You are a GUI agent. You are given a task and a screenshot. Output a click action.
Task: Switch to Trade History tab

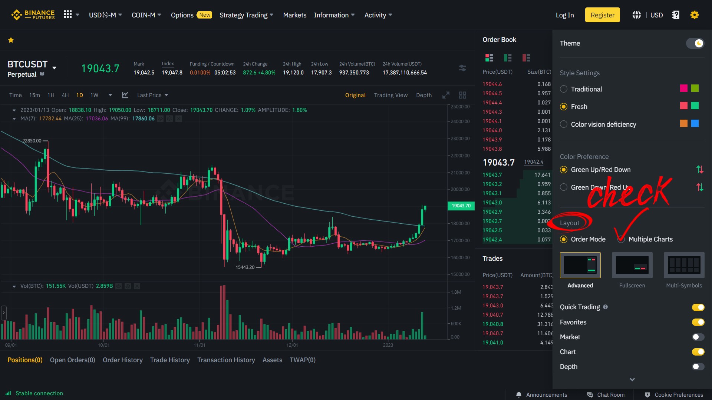pos(170,360)
